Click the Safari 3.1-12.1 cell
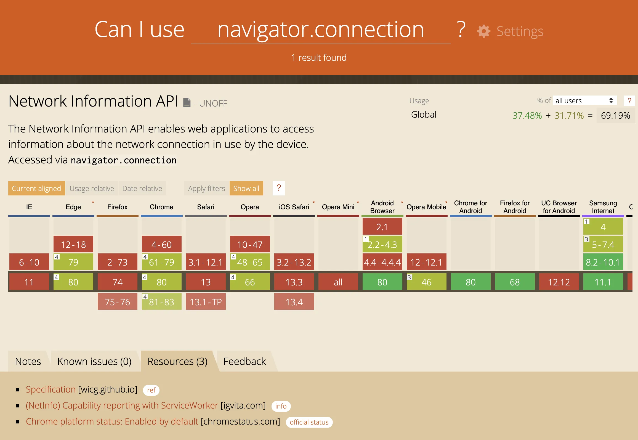Screen dimensions: 638x440 point(206,262)
